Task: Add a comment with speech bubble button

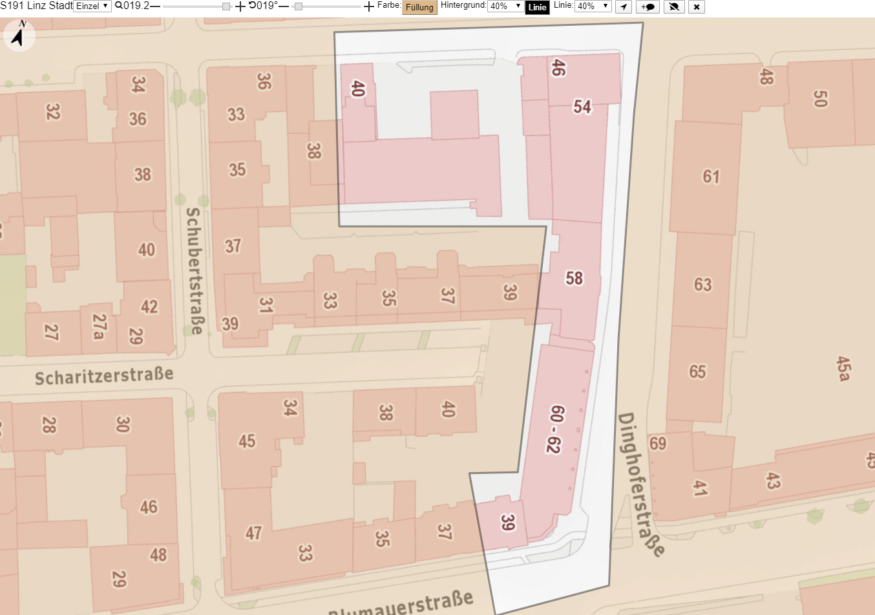Action: (x=648, y=7)
